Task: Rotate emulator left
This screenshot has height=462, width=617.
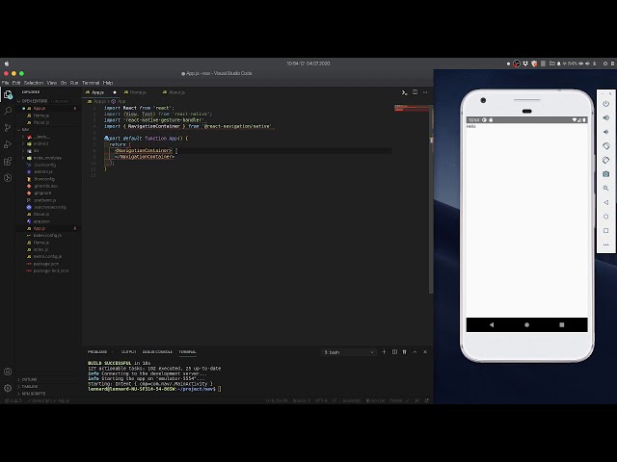Action: 606,145
